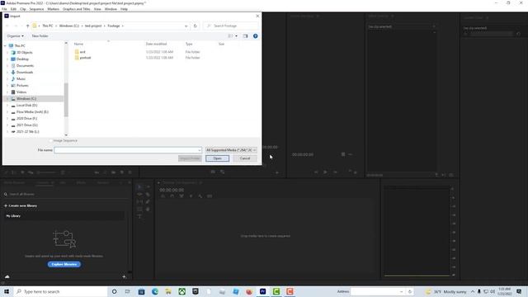Click Create new library
Viewport: 528px width, 297px height.
coord(21,205)
